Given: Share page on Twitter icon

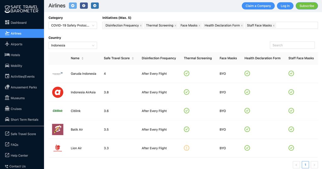Looking at the screenshot, I should [73, 6].
